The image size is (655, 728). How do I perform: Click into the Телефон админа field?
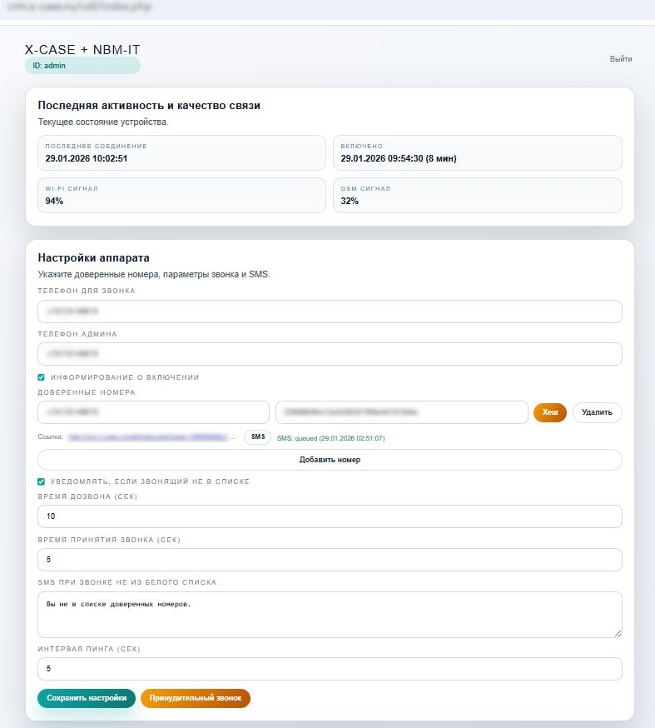click(330, 354)
